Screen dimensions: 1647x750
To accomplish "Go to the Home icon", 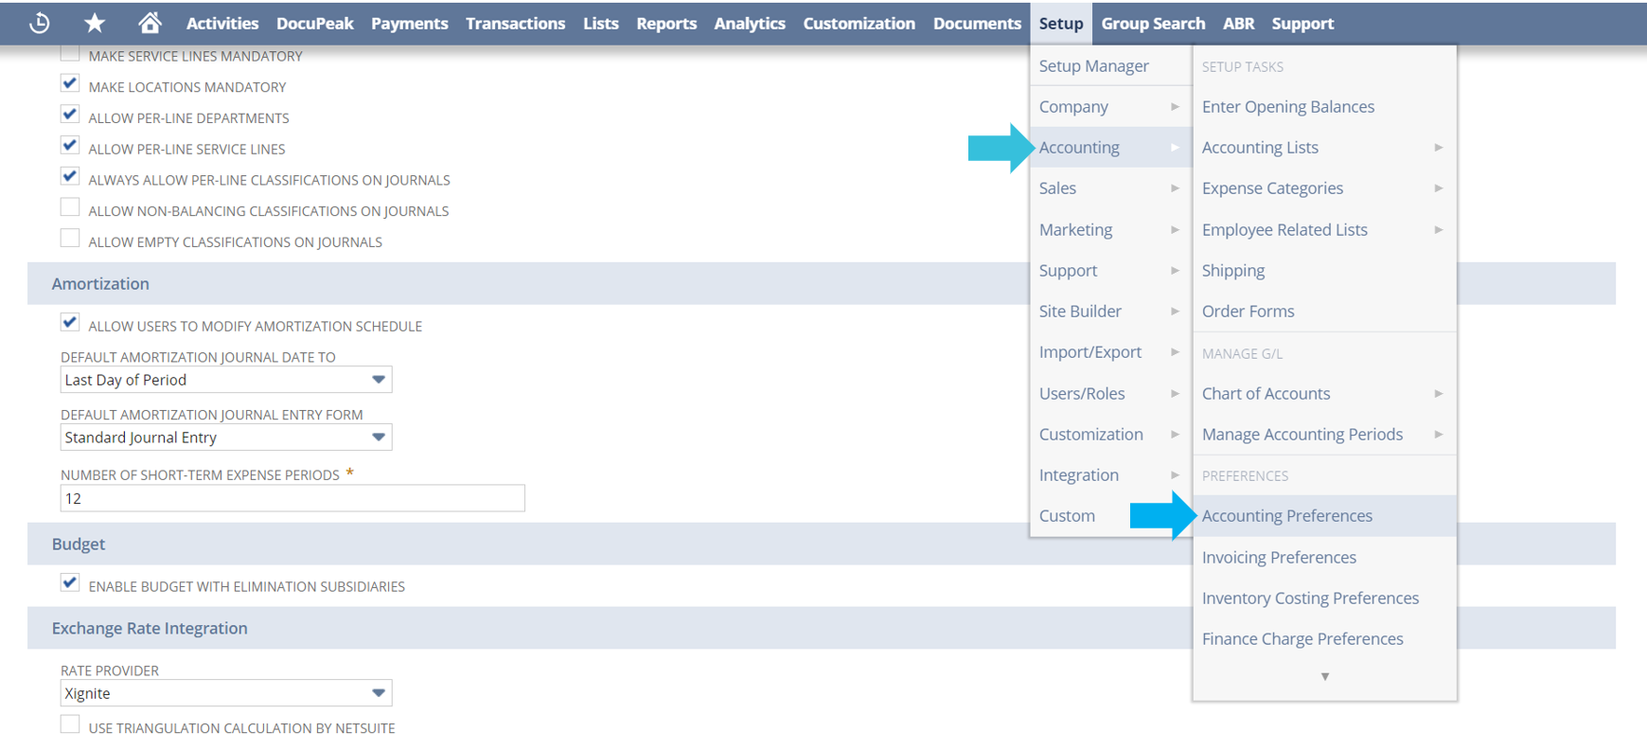I will 150,23.
